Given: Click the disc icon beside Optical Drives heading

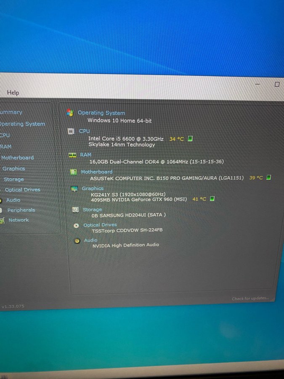Looking at the screenshot, I should [x=76, y=225].
